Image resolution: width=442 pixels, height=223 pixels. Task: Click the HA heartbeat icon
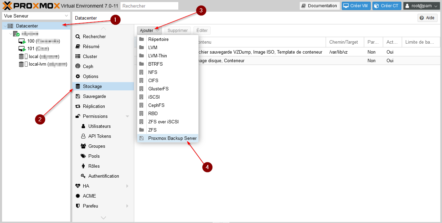[77, 186]
